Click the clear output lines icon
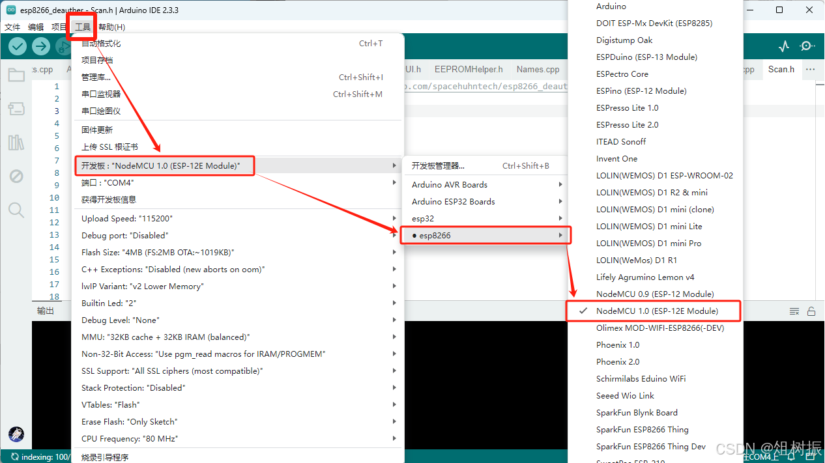Screen dimensions: 825x463 click(794, 311)
